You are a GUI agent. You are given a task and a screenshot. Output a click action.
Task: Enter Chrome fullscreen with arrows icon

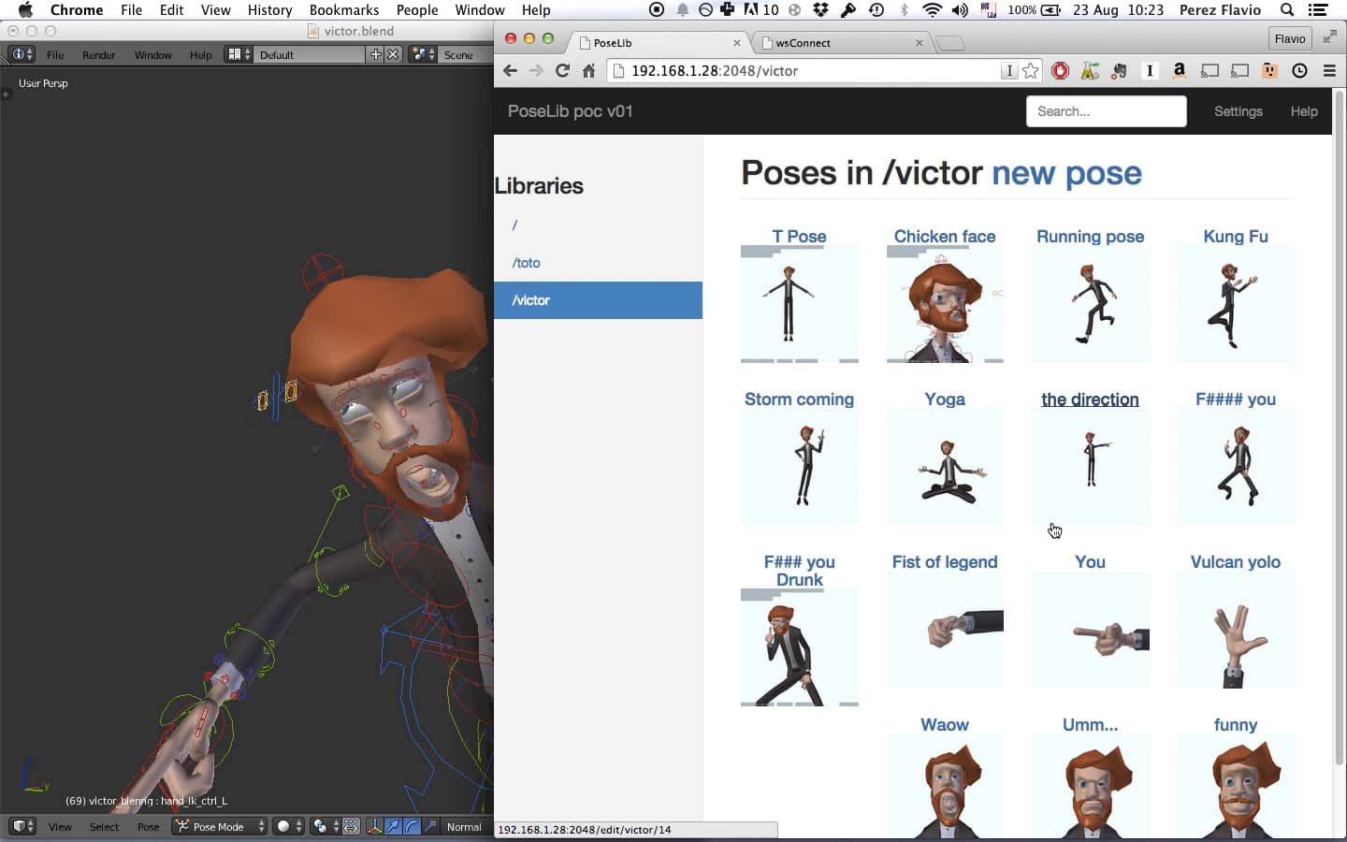pos(1329,37)
